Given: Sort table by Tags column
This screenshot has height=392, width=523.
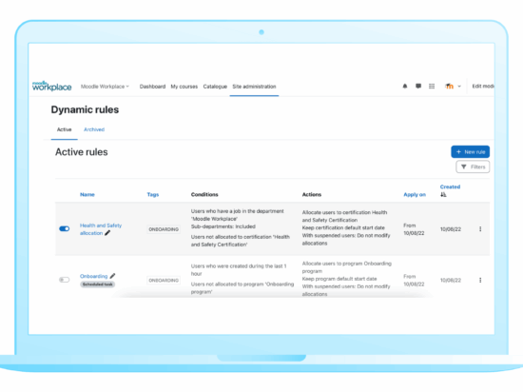Looking at the screenshot, I should [153, 194].
